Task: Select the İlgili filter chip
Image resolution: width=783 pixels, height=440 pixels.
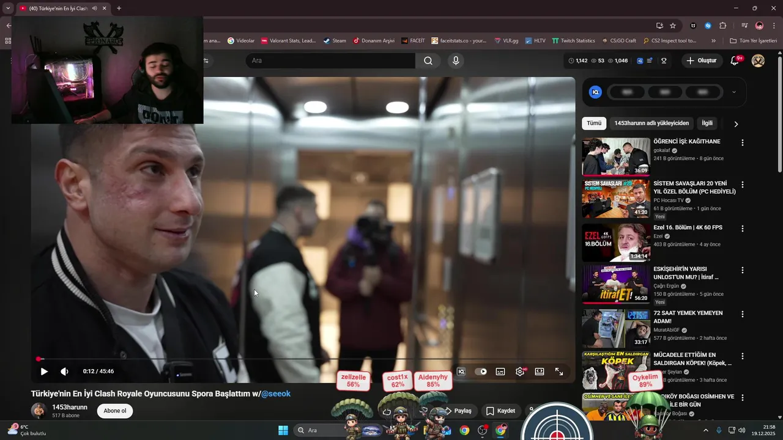Action: (x=707, y=123)
